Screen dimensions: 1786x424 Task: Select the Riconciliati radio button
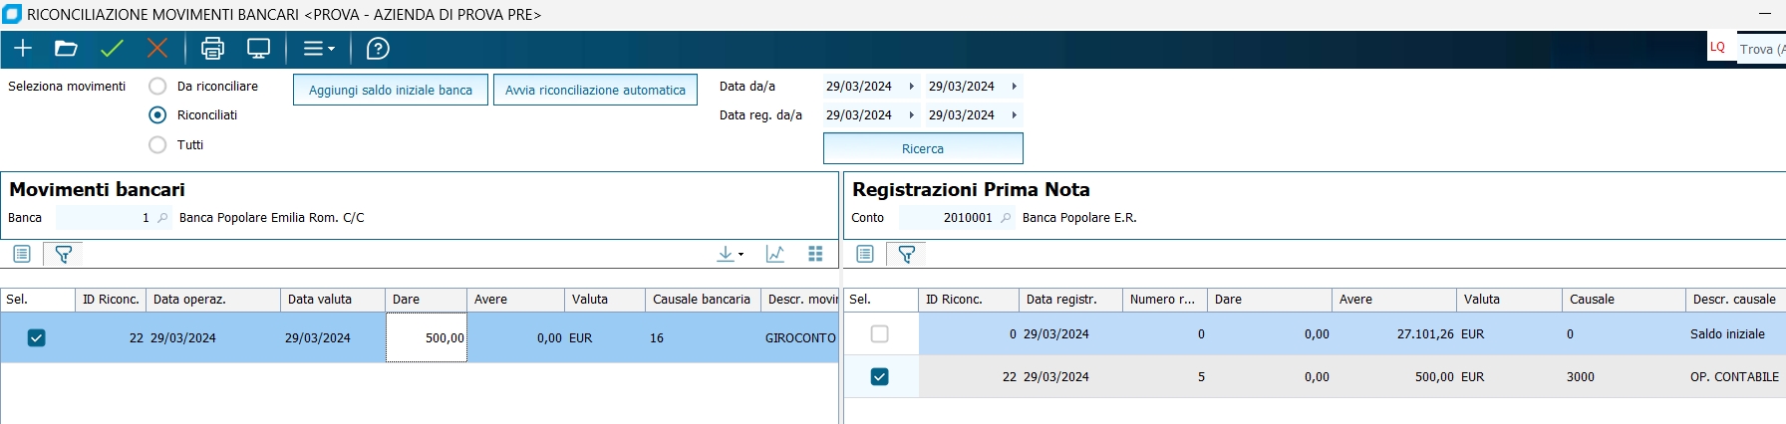pyautogui.click(x=157, y=115)
